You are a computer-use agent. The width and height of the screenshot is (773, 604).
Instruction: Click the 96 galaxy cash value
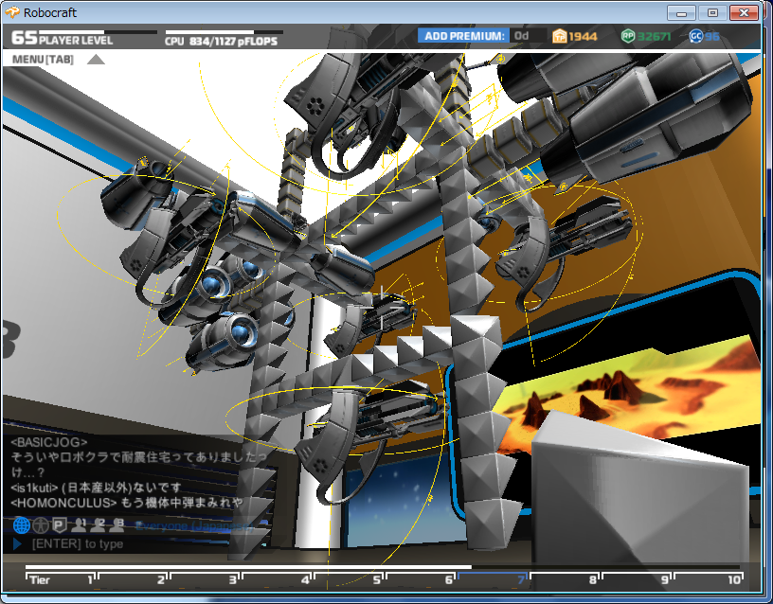712,37
